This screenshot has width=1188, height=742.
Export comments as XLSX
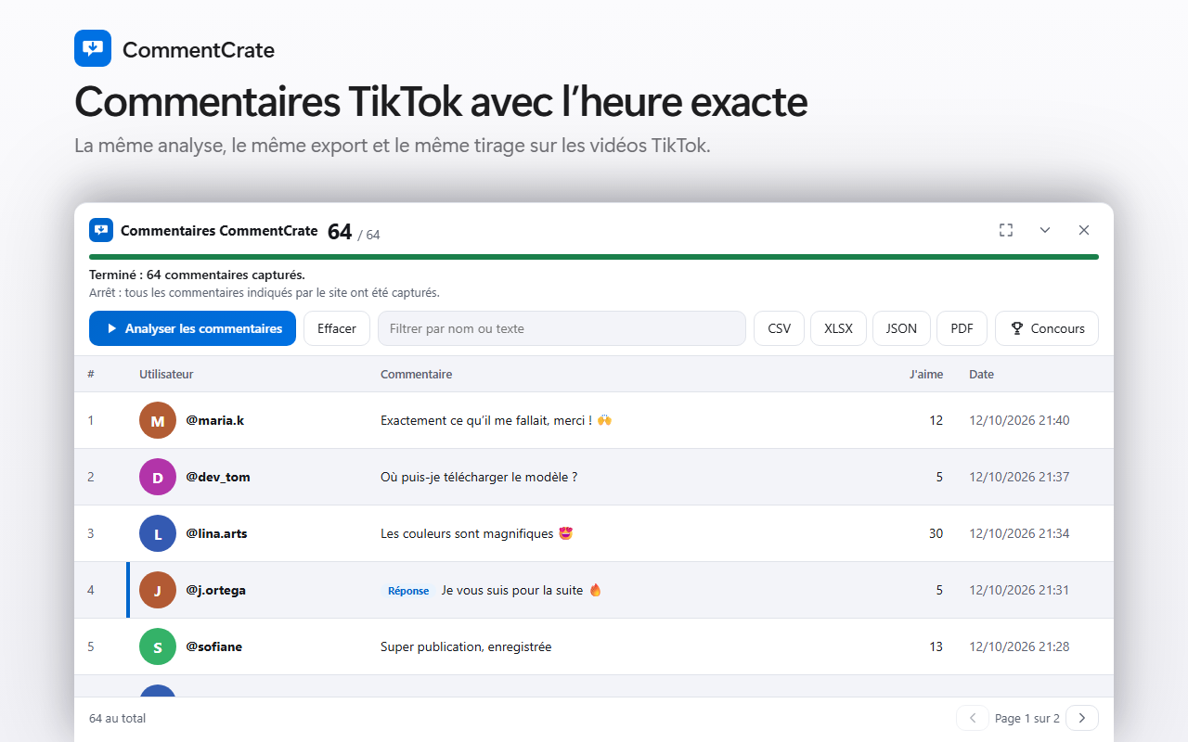tap(838, 328)
